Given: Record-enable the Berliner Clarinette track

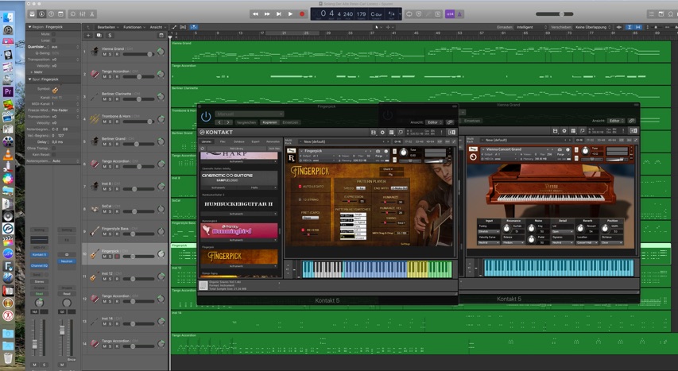Looking at the screenshot, I should coord(117,99).
